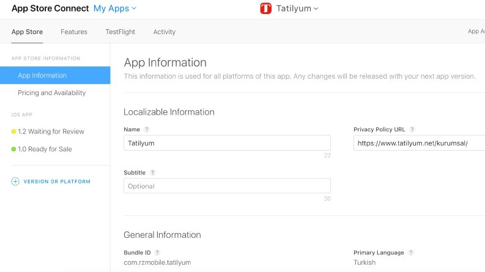The image size is (485, 272).
Task: Open the Features tab
Action: [x=74, y=32]
